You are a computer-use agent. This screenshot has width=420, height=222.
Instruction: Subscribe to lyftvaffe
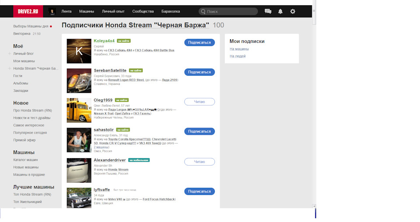pos(199,191)
